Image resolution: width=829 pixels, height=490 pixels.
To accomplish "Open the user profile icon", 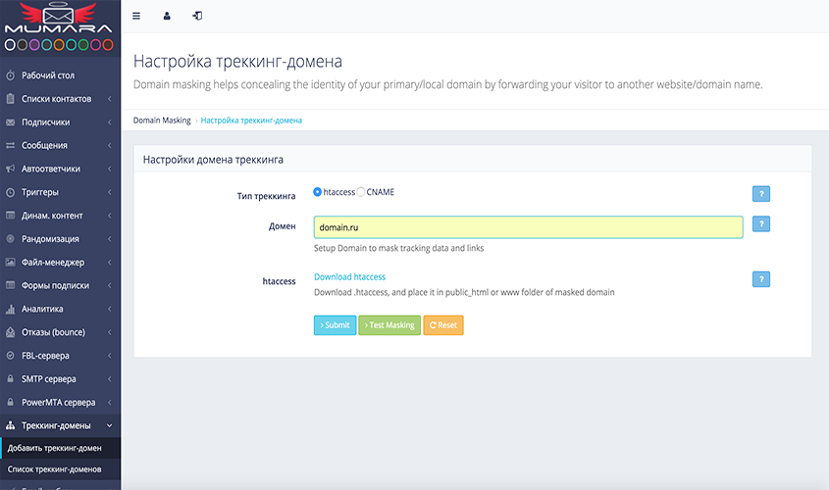I will coord(167,16).
